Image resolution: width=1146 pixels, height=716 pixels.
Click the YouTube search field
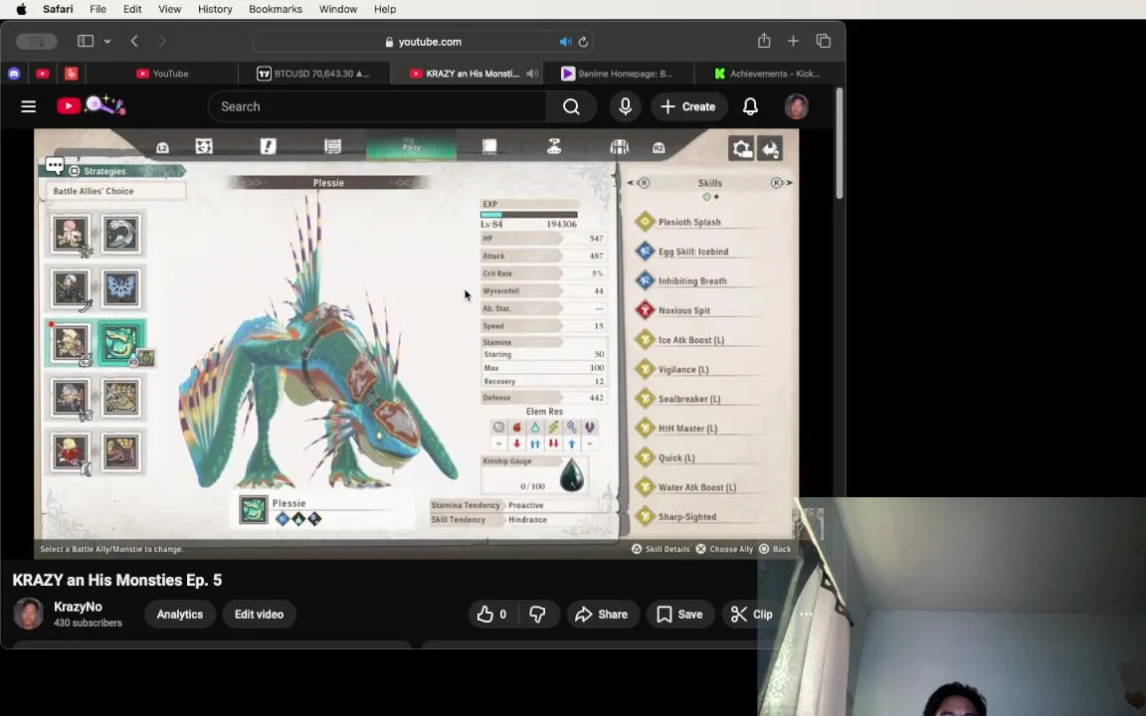click(377, 106)
